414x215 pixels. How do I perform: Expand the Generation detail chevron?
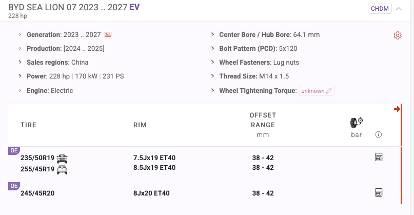[20, 35]
